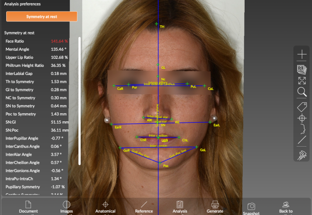Open the Document tab in bottom bar

click(28, 207)
